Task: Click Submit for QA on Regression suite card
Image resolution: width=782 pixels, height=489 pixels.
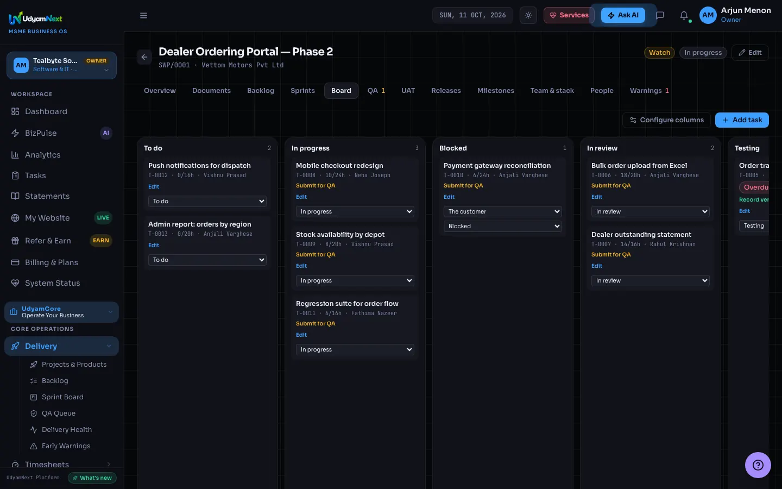Action: coord(316,324)
